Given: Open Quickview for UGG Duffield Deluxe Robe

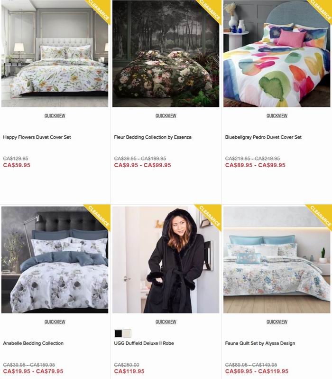Looking at the screenshot, I should pos(166,322).
